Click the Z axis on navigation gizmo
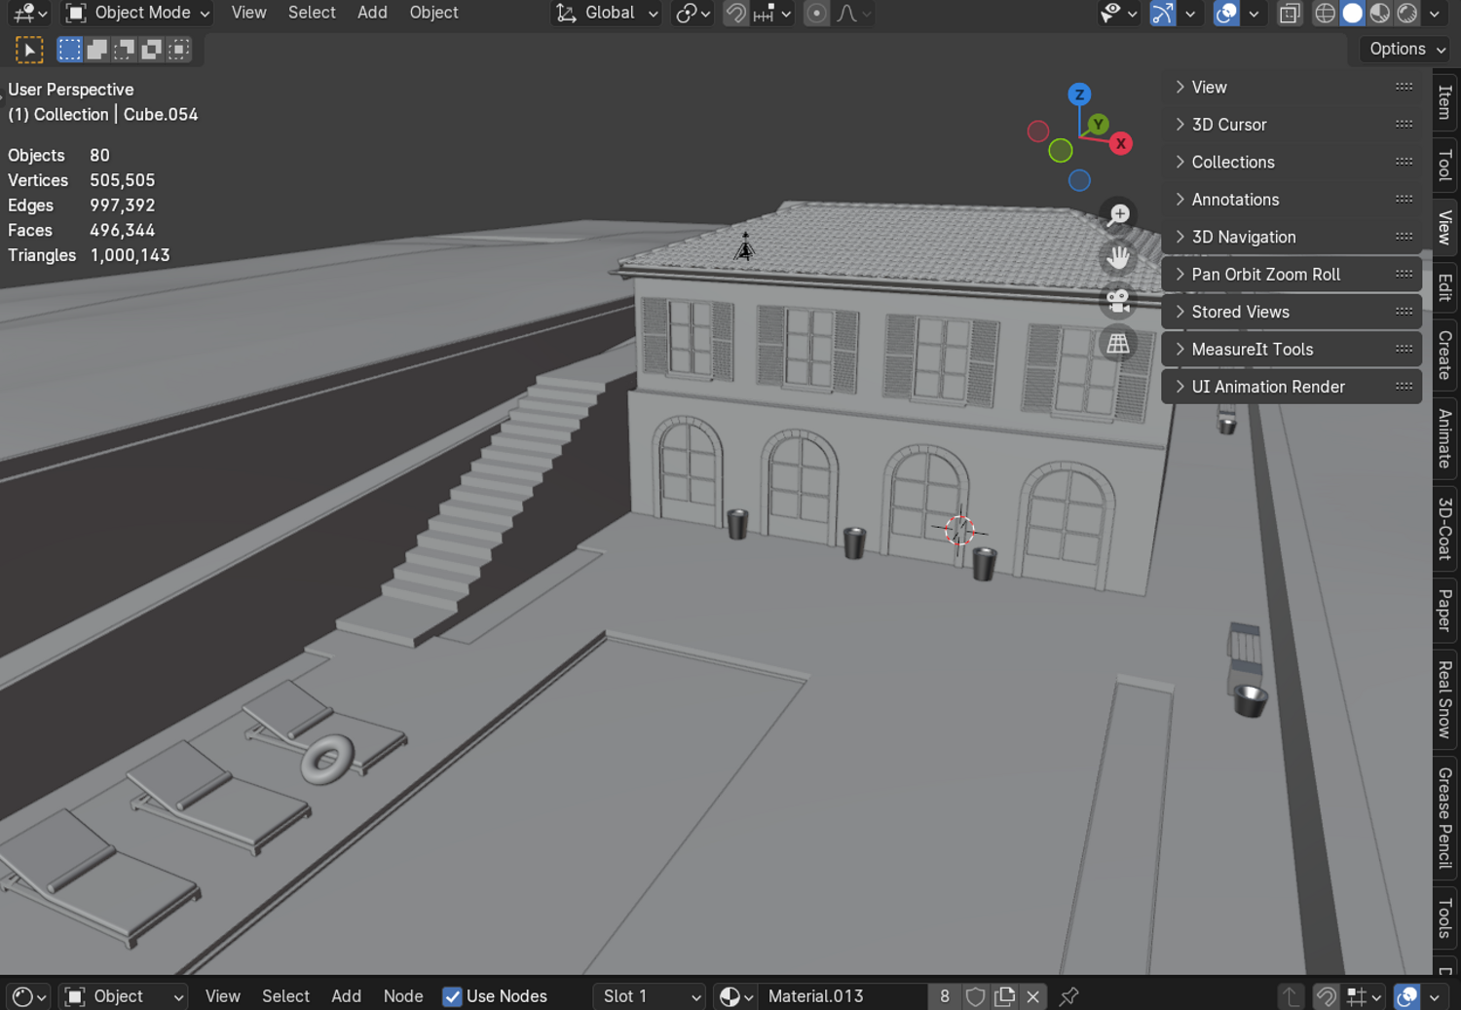Image resolution: width=1461 pixels, height=1010 pixels. click(x=1078, y=94)
